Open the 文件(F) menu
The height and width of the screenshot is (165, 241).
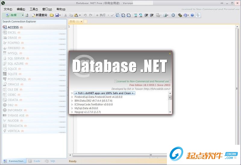point(8,9)
